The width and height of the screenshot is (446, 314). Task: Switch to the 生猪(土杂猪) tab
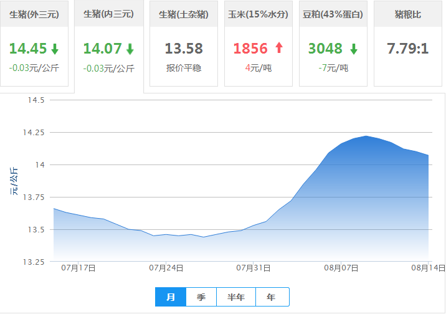point(184,14)
